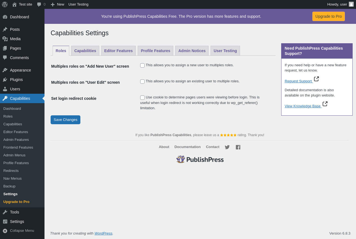Click the Tools wrench icon
The image size is (356, 239).
point(5,212)
